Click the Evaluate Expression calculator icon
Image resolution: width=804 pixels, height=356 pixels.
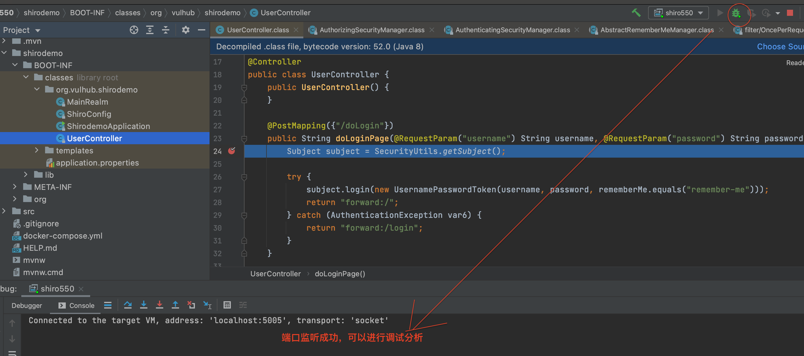[x=227, y=305]
